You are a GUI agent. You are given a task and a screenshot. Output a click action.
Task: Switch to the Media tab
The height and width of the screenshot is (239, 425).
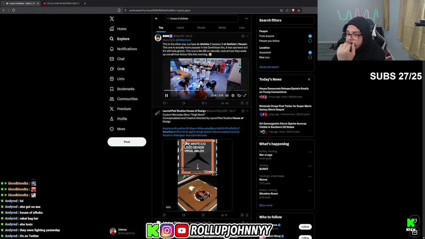point(222,28)
